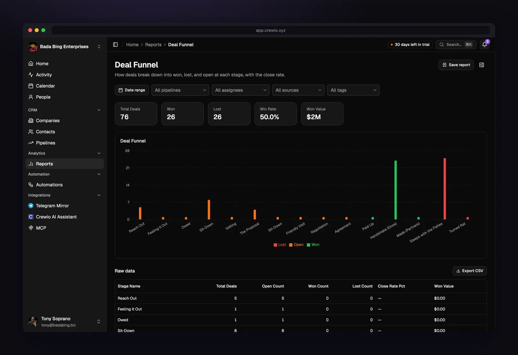Open Home in the sidebar

click(x=65, y=63)
